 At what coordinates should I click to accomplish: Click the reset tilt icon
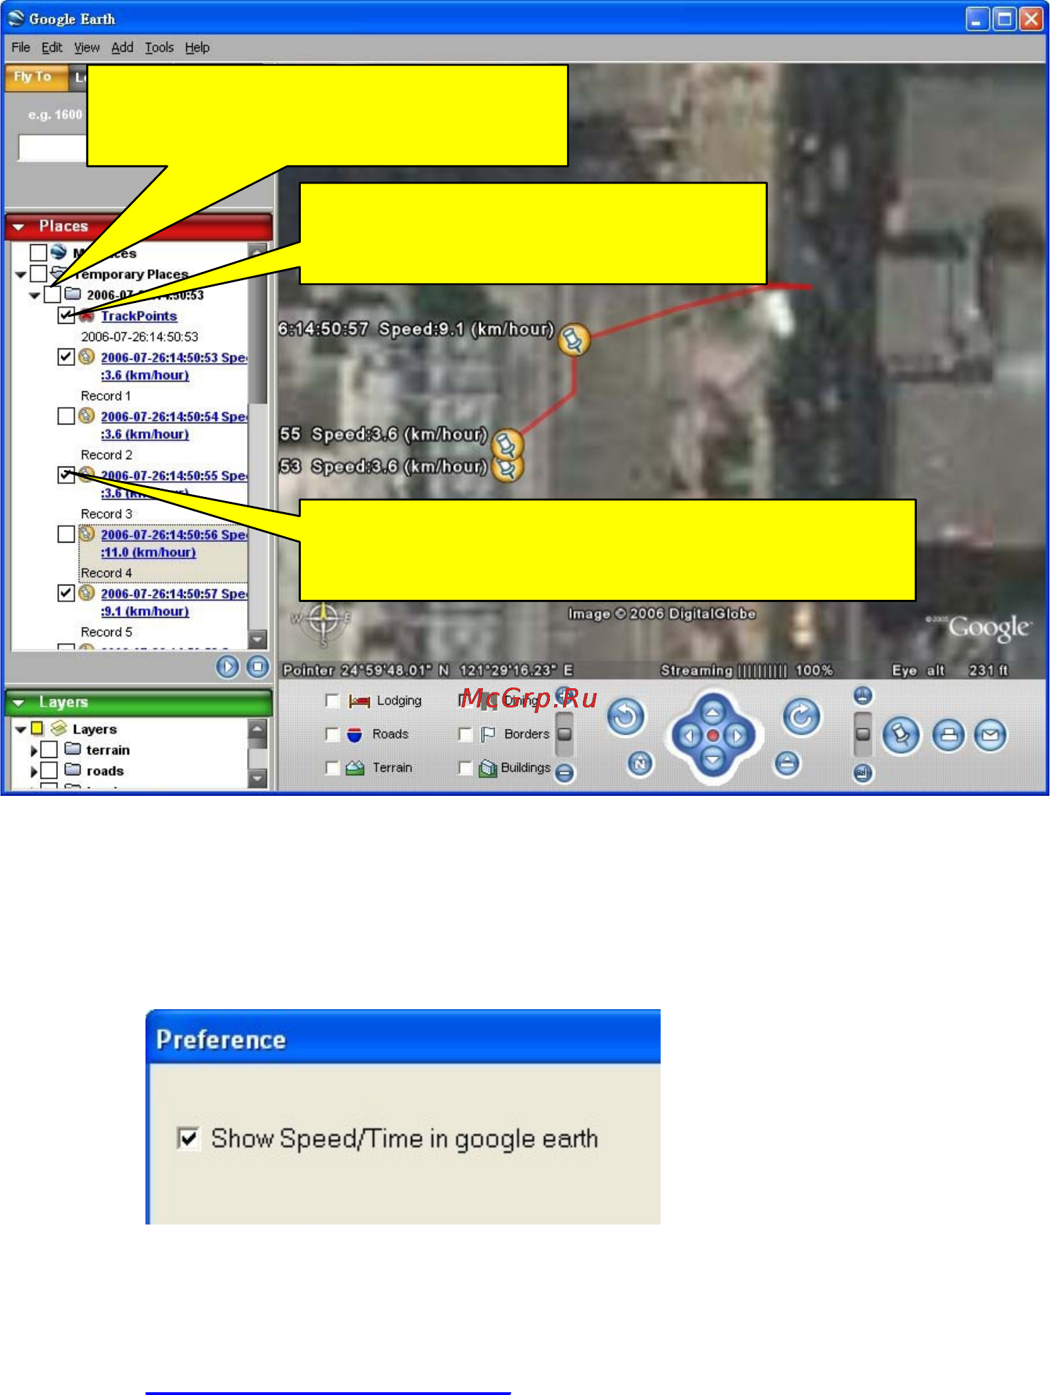(x=787, y=763)
